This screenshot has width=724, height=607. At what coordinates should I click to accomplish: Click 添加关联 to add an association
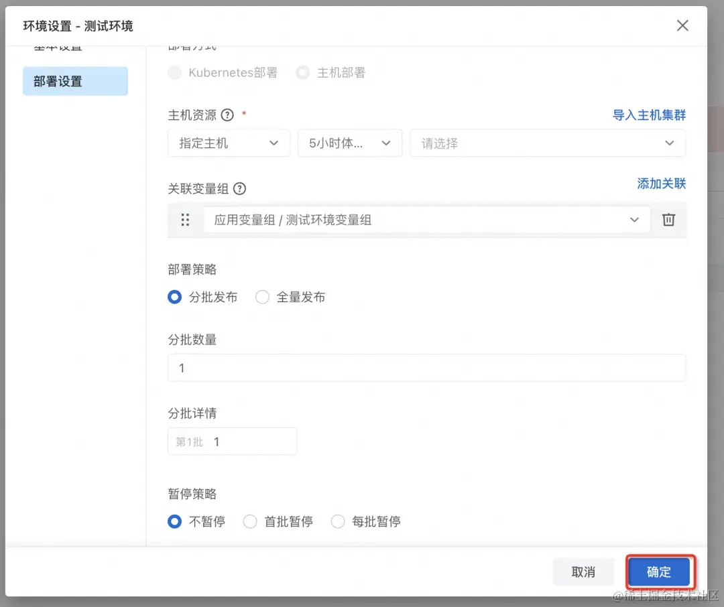(662, 183)
